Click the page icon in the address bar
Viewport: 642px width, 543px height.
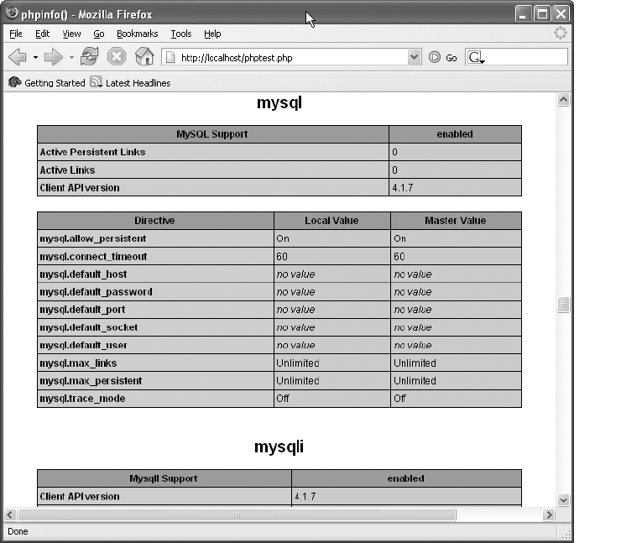click(170, 57)
